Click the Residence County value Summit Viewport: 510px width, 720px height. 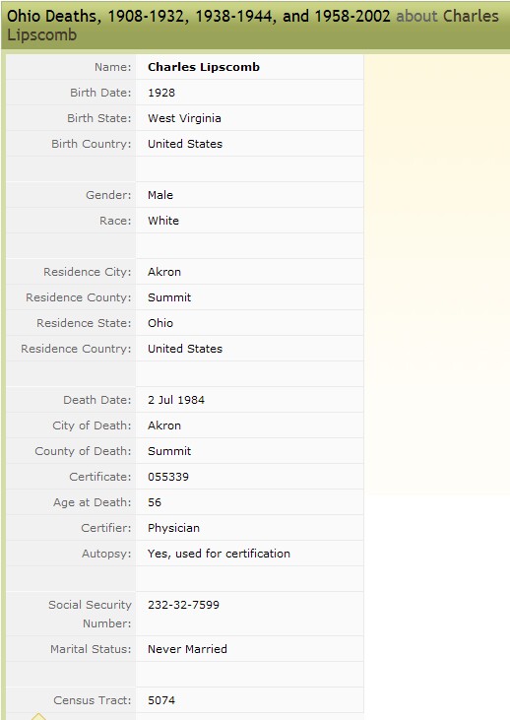[169, 297]
